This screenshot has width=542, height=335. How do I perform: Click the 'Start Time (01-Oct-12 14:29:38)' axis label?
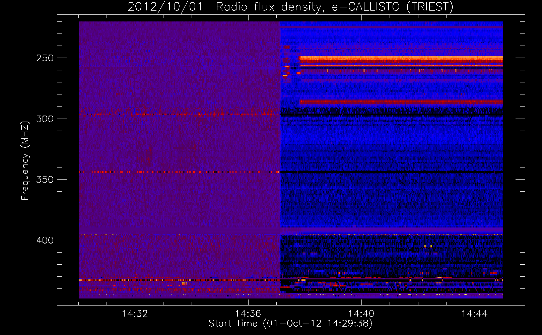290,324
